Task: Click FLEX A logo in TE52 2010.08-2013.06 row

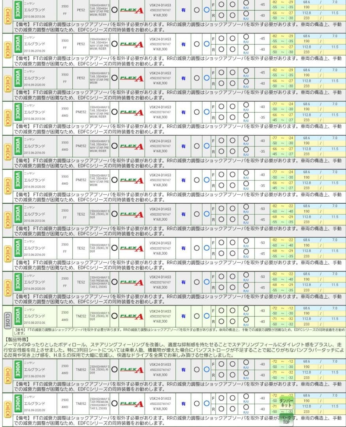Action: tap(131, 214)
